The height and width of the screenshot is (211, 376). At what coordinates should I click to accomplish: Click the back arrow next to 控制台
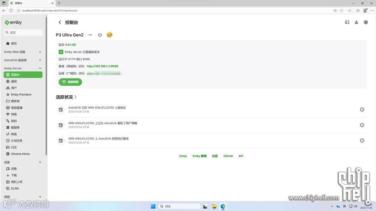[60, 22]
